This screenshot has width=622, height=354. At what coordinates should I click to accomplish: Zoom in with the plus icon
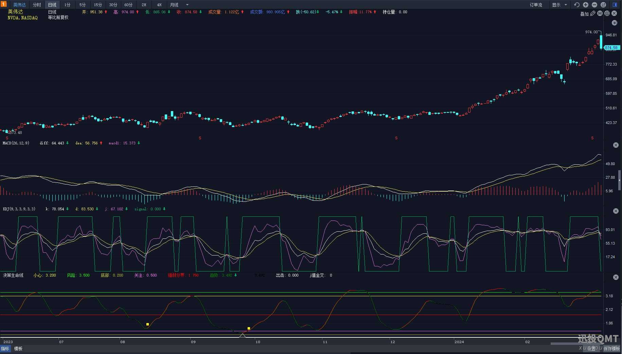[x=586, y=5]
